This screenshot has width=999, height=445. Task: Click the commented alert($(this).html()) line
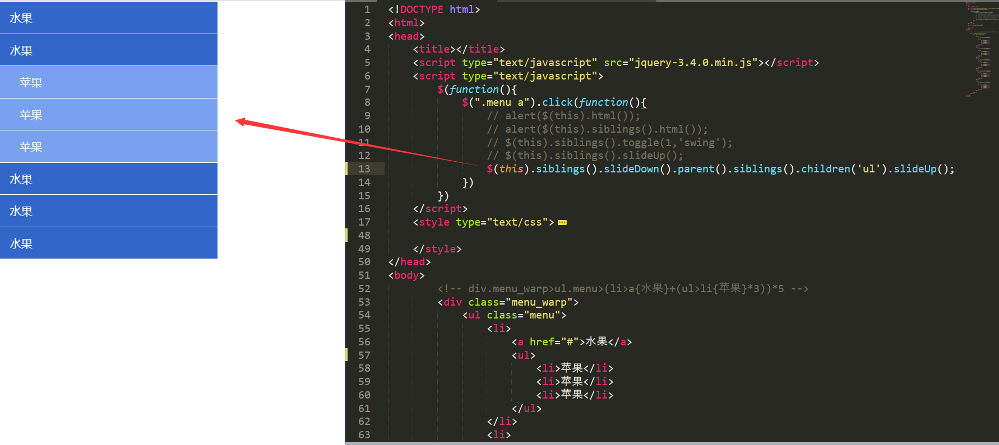[x=563, y=116]
